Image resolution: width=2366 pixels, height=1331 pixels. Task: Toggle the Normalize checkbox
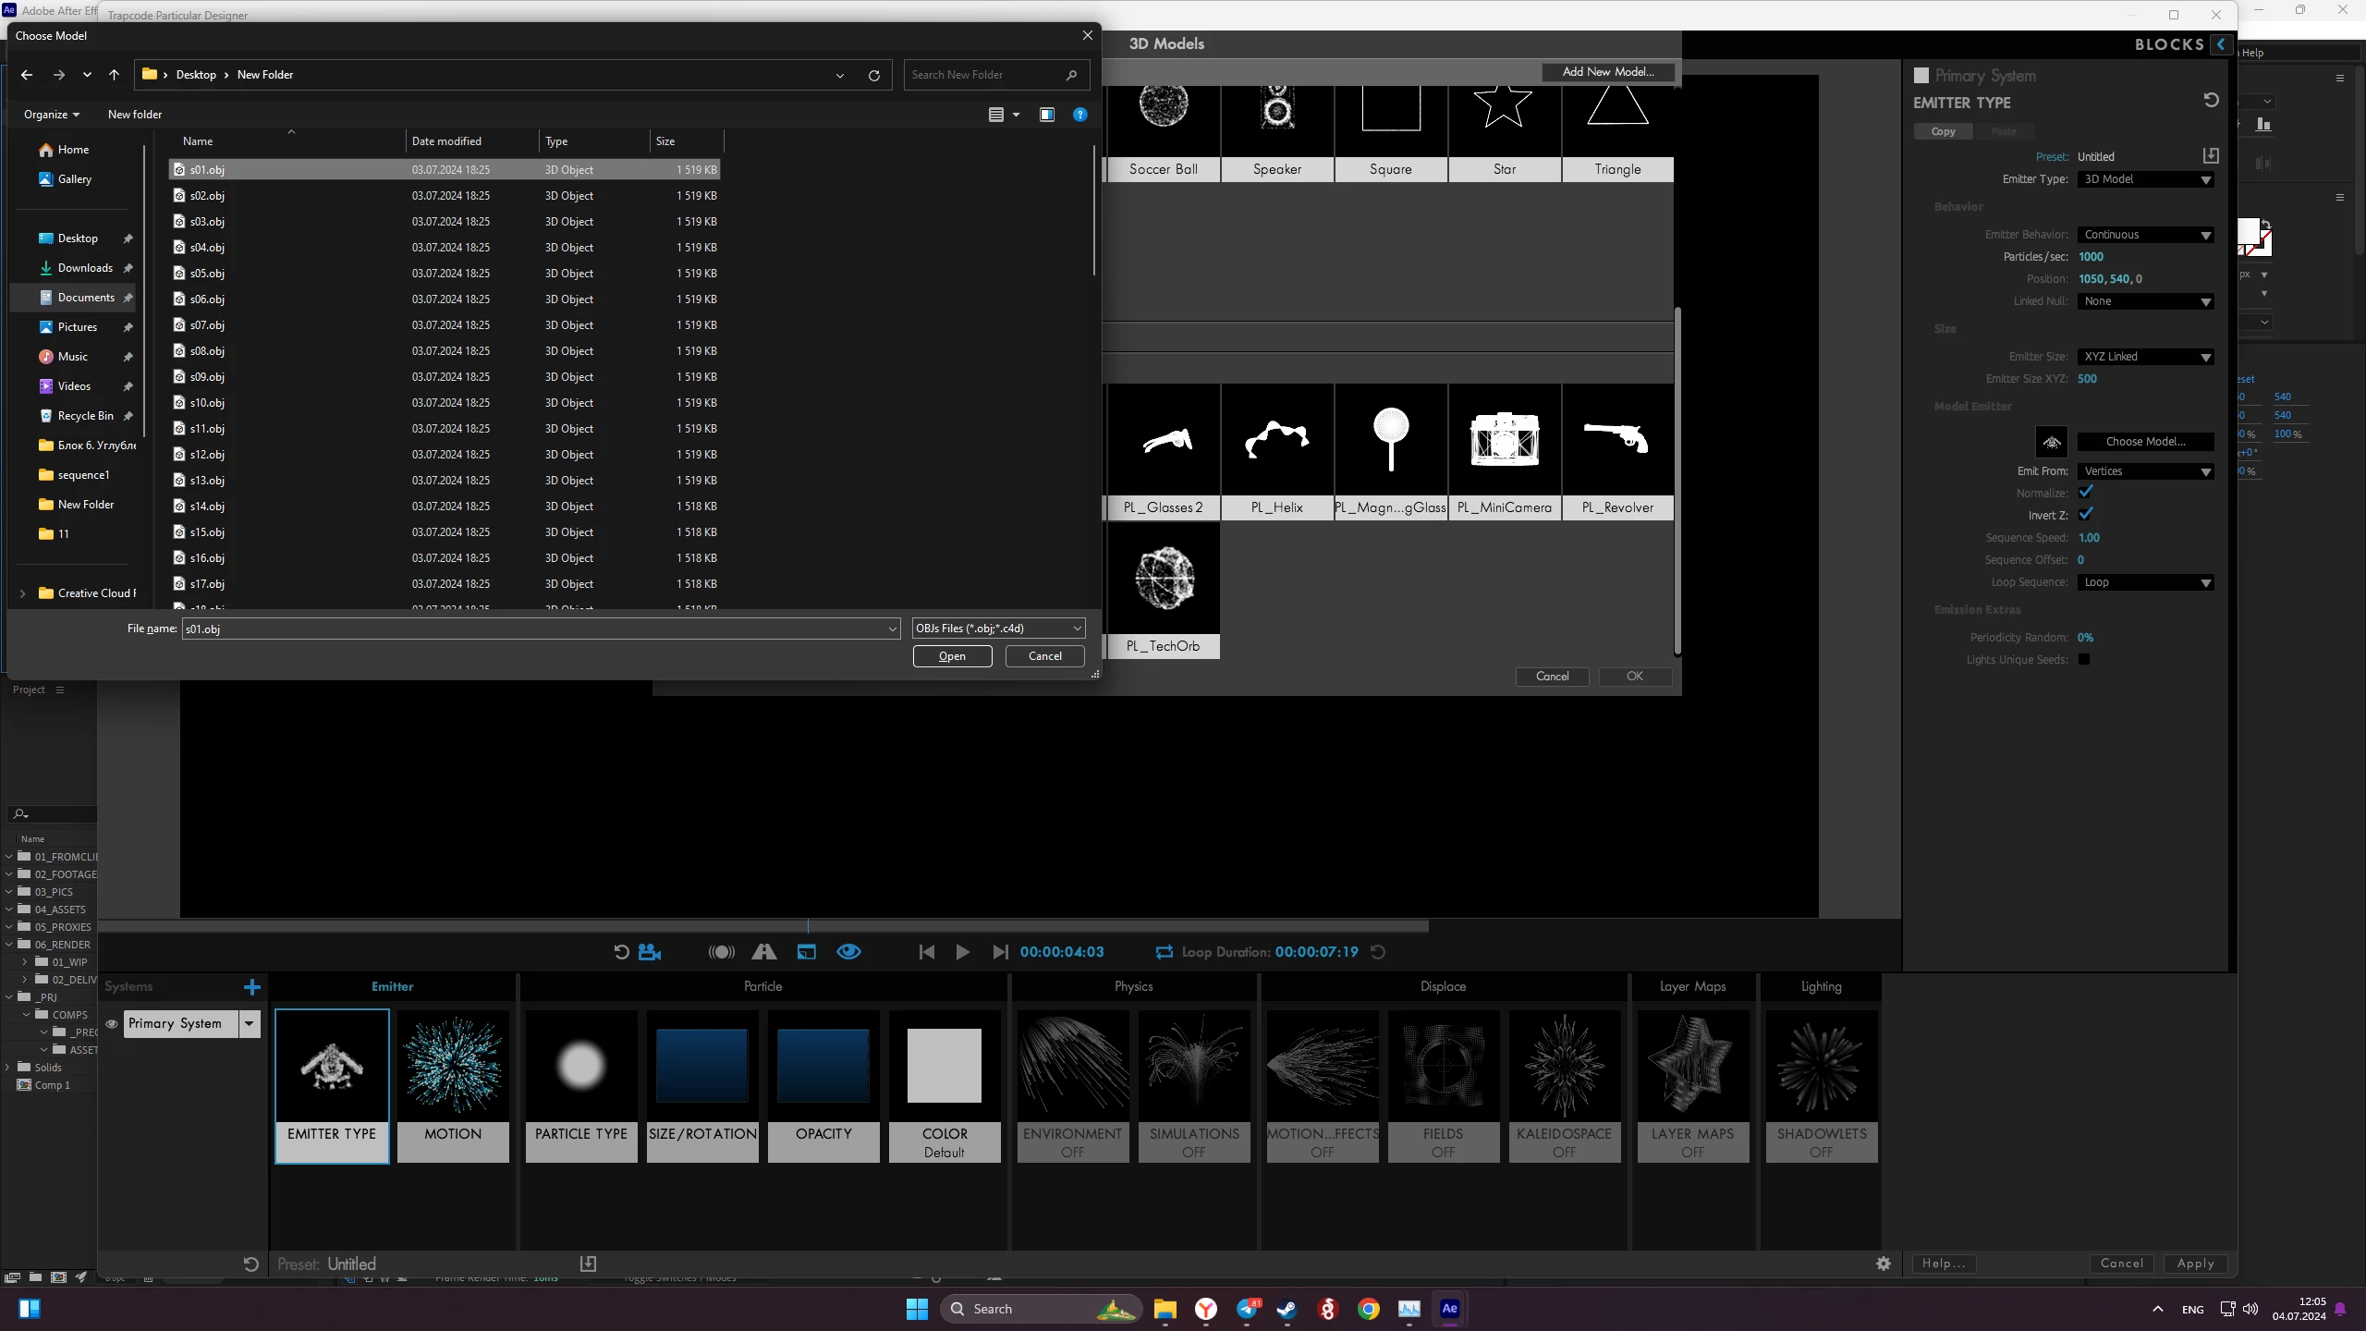(x=2085, y=493)
